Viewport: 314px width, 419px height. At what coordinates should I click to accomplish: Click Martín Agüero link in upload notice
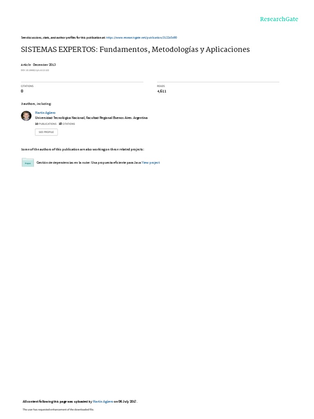103,401
